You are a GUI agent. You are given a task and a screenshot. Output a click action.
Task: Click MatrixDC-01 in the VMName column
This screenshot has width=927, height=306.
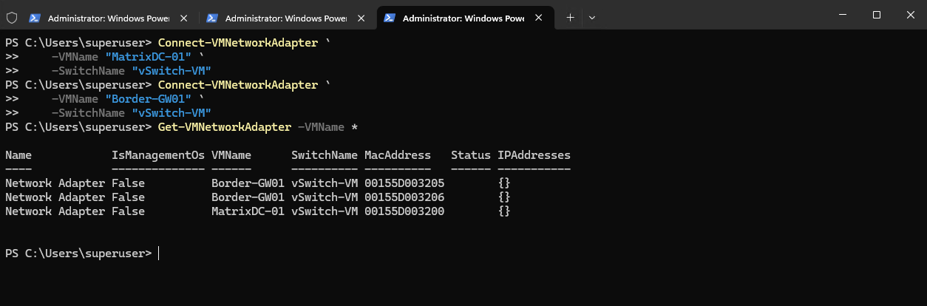click(x=248, y=211)
